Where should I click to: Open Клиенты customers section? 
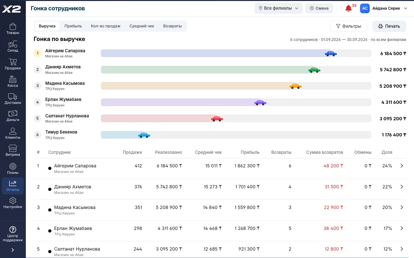(x=13, y=134)
